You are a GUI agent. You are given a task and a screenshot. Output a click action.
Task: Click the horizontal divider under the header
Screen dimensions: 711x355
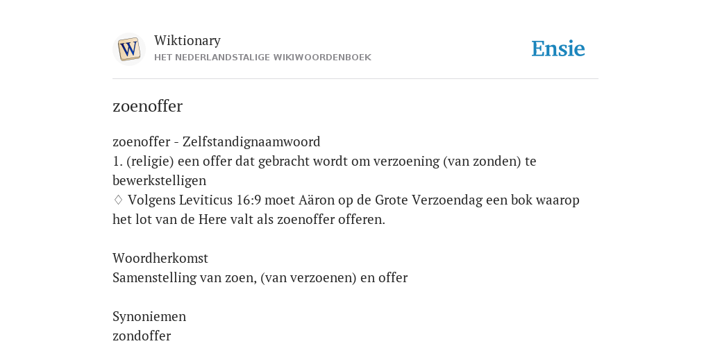355,79
